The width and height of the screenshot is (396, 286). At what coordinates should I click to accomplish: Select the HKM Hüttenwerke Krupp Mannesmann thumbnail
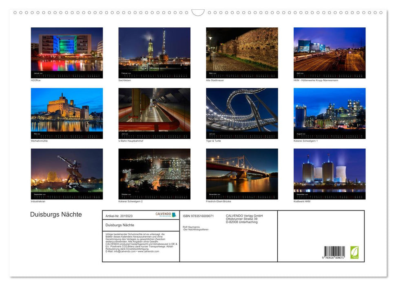pyautogui.click(x=329, y=52)
